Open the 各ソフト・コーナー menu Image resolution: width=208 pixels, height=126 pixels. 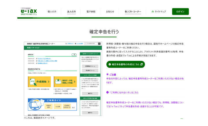coord(133,12)
